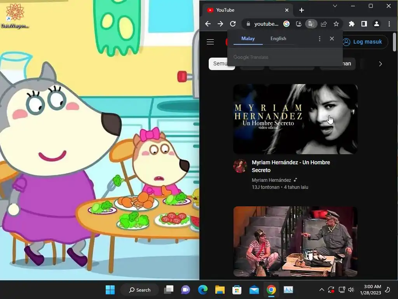Viewport: 398px width, 299px height.
Task: Open Chrome extensions puzzle icon
Action: 351,24
